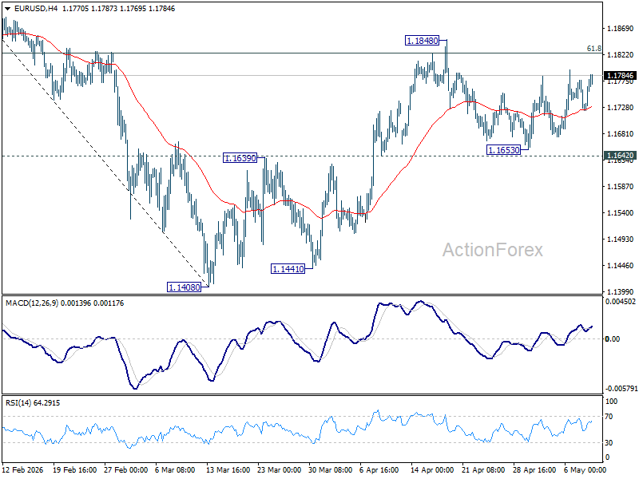Select the 1.14930 price axis value
The width and height of the screenshot is (639, 479).
[x=621, y=239]
